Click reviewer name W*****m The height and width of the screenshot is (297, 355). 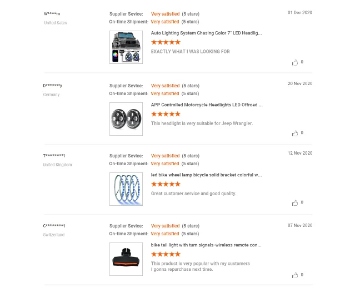tap(52, 14)
